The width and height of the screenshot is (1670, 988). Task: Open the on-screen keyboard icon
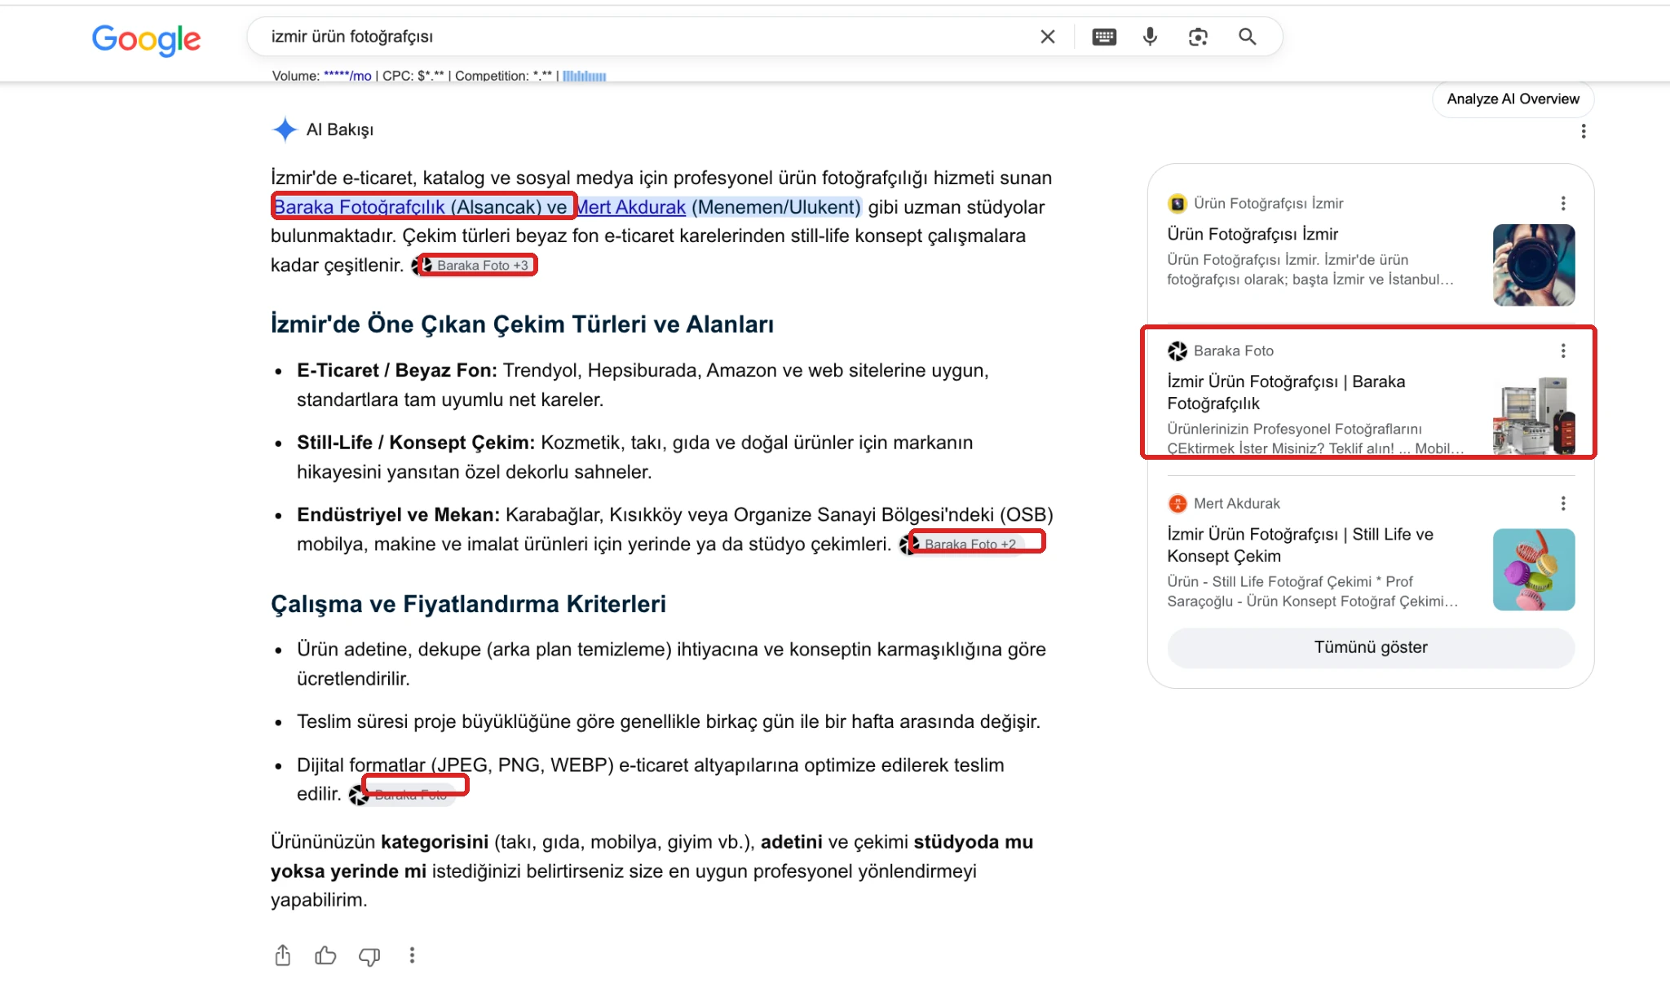coord(1104,37)
